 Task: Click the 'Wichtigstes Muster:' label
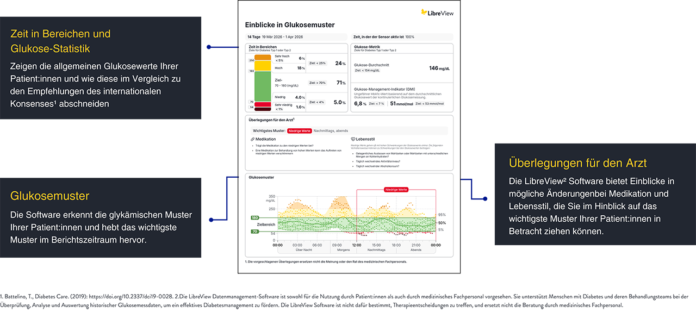[x=269, y=130]
